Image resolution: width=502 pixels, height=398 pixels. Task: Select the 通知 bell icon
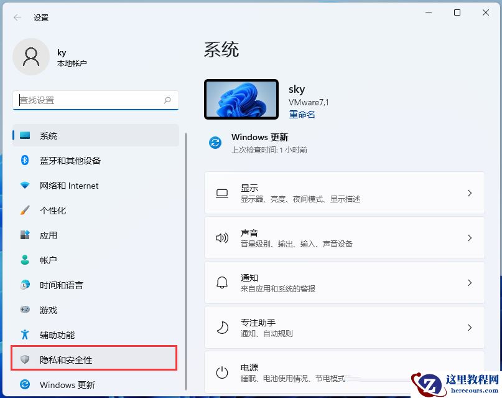pos(222,283)
